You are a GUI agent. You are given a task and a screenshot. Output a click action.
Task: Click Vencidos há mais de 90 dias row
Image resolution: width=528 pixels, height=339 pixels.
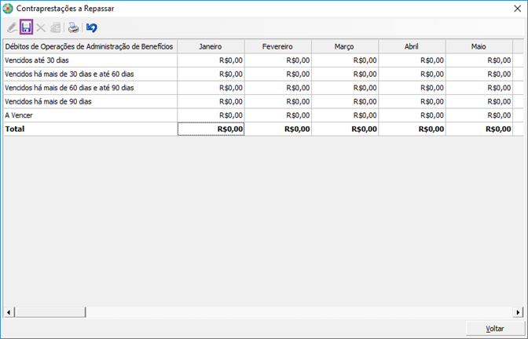pyautogui.click(x=49, y=102)
